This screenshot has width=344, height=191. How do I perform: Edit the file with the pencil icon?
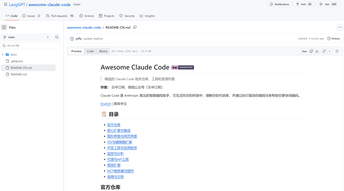click(x=324, y=51)
